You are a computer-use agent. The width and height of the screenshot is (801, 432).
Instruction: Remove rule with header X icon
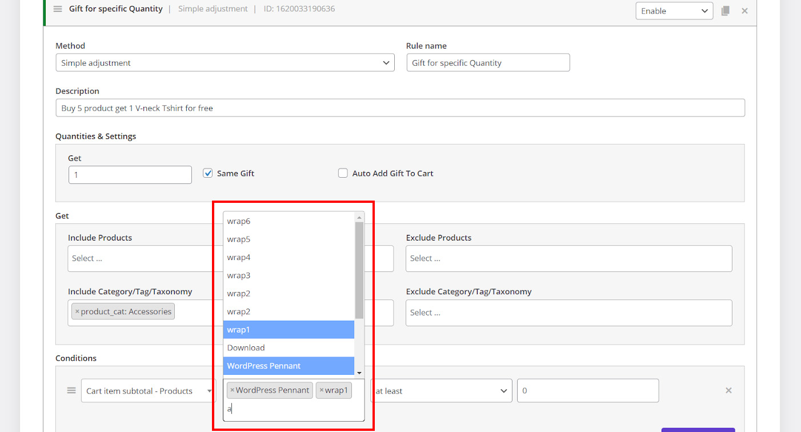click(744, 11)
